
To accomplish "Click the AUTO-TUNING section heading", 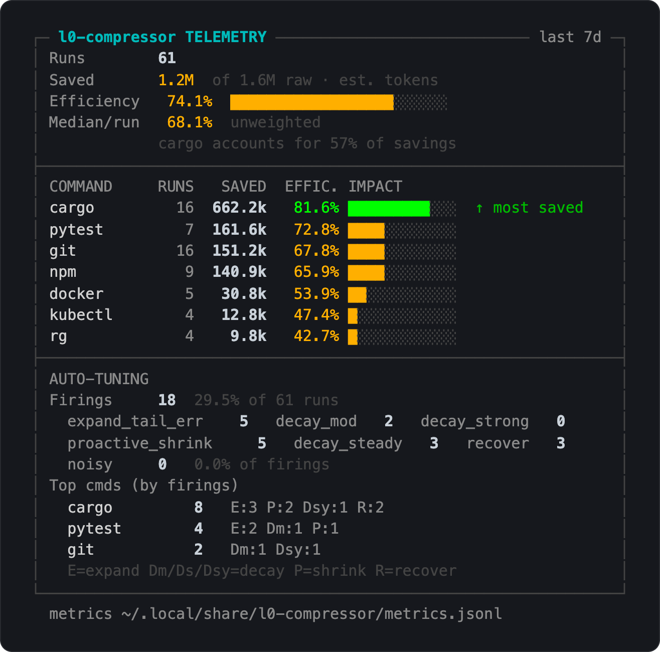I will [99, 379].
